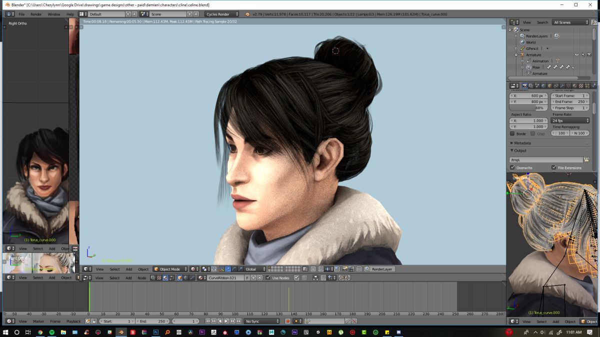Open the All Scenes outliner filter dropdown

point(570,22)
